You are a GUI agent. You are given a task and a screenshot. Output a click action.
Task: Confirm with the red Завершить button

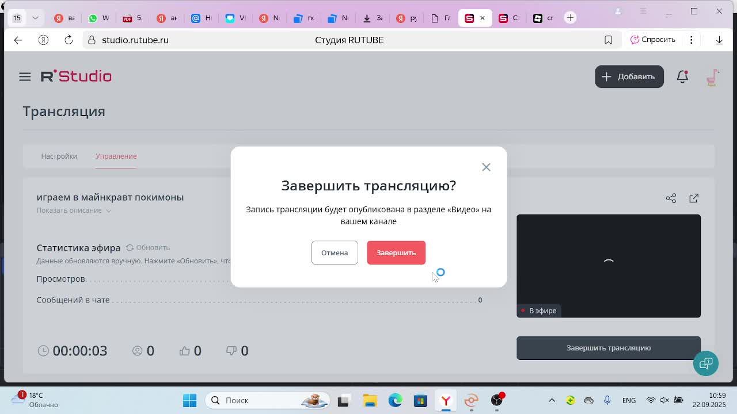click(x=396, y=252)
